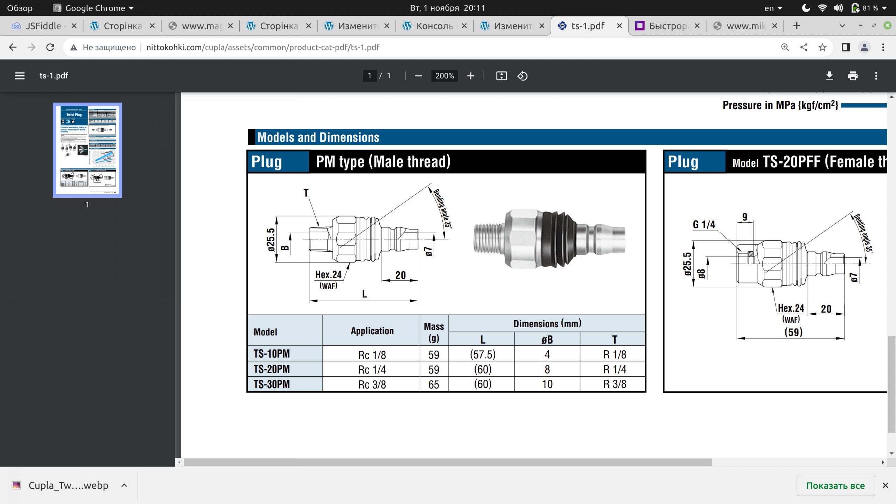The width and height of the screenshot is (896, 504).
Task: Click the left scroll arrow
Action: [x=179, y=462]
